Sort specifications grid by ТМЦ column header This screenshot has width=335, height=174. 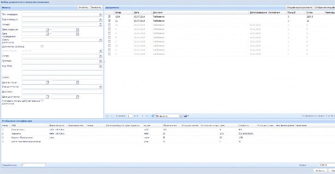click(x=29, y=126)
